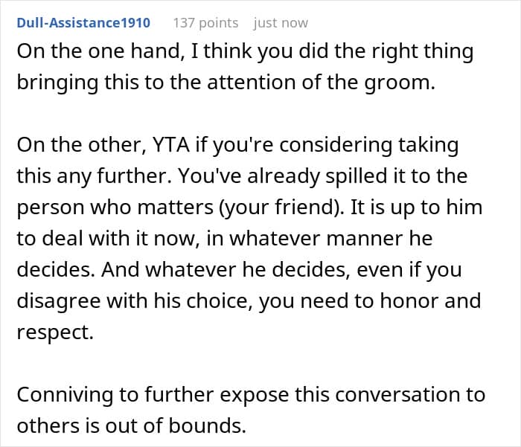The height and width of the screenshot is (447, 521).
Task: Click the line 'disagree with his choice'
Action: coord(249,301)
